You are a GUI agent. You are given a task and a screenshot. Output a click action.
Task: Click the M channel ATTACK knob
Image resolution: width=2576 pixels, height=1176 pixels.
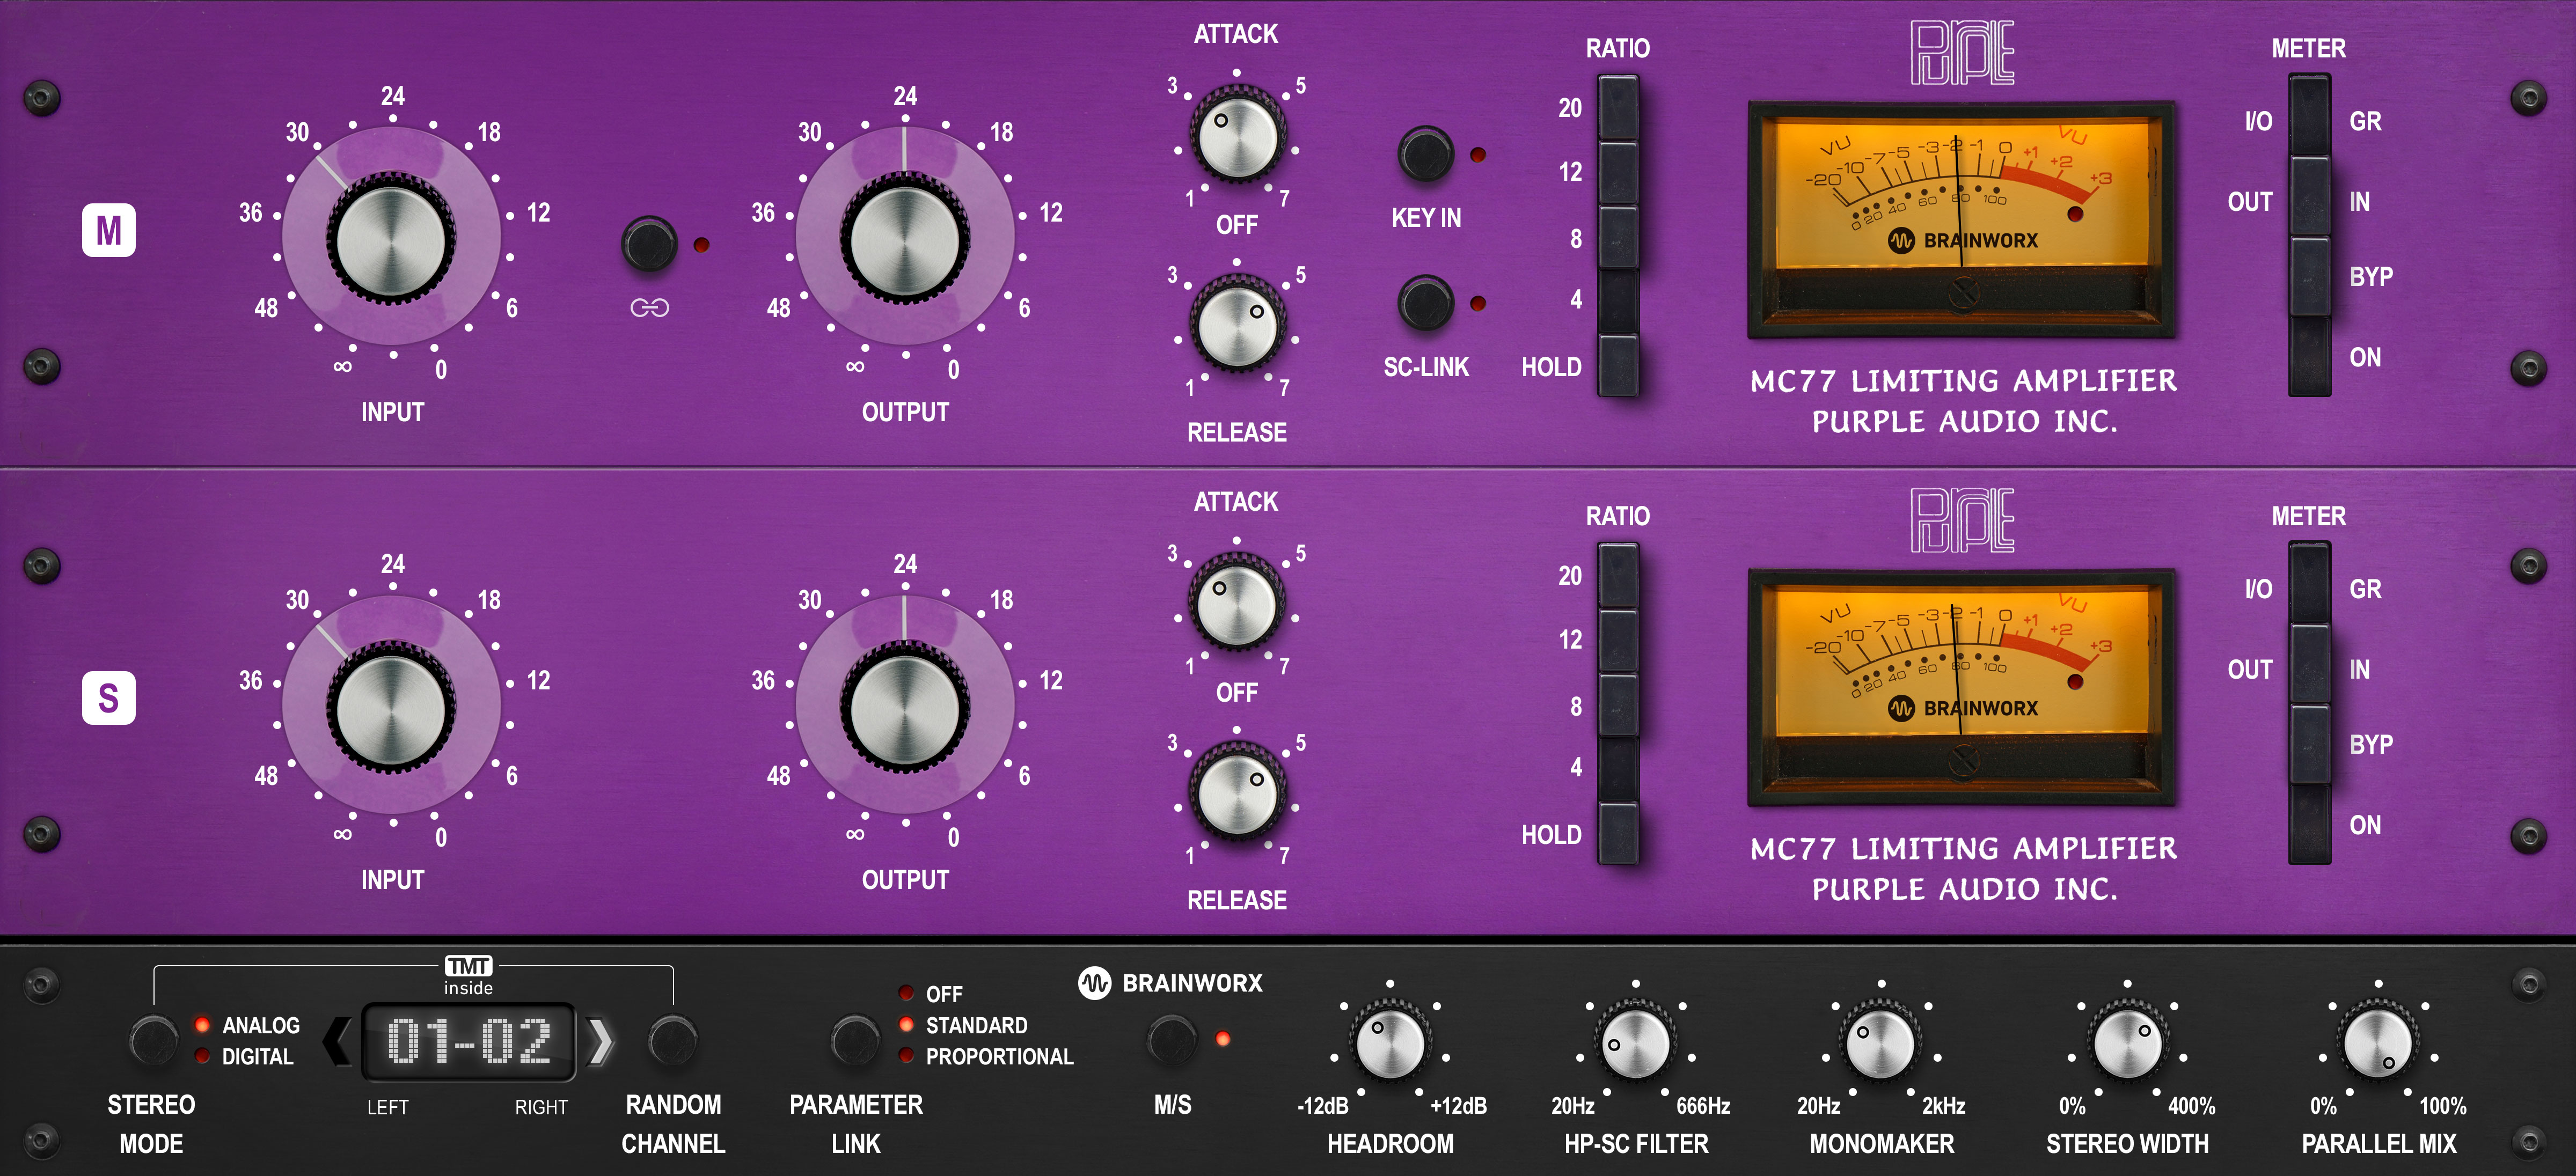click(1237, 135)
